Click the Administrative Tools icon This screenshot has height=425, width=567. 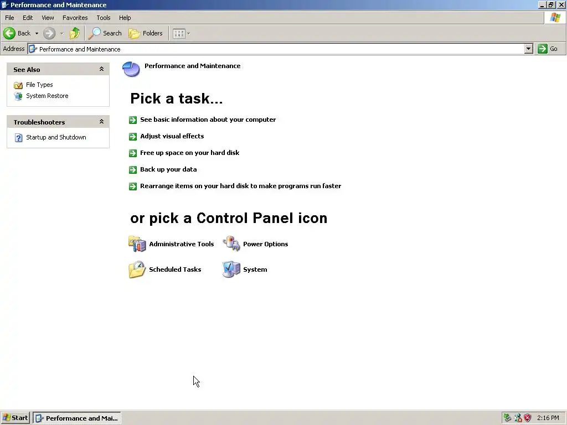[137, 243]
